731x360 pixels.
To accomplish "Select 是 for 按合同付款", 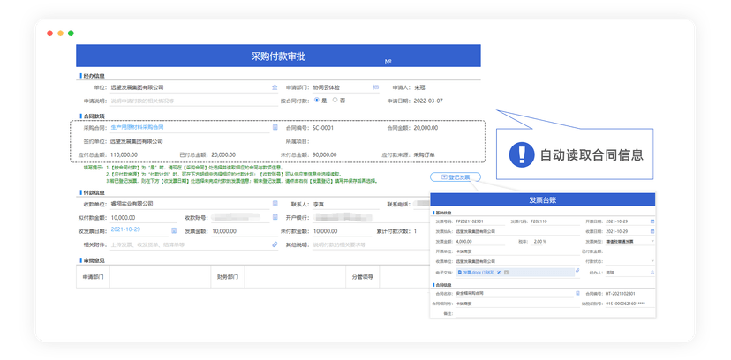I will [317, 101].
